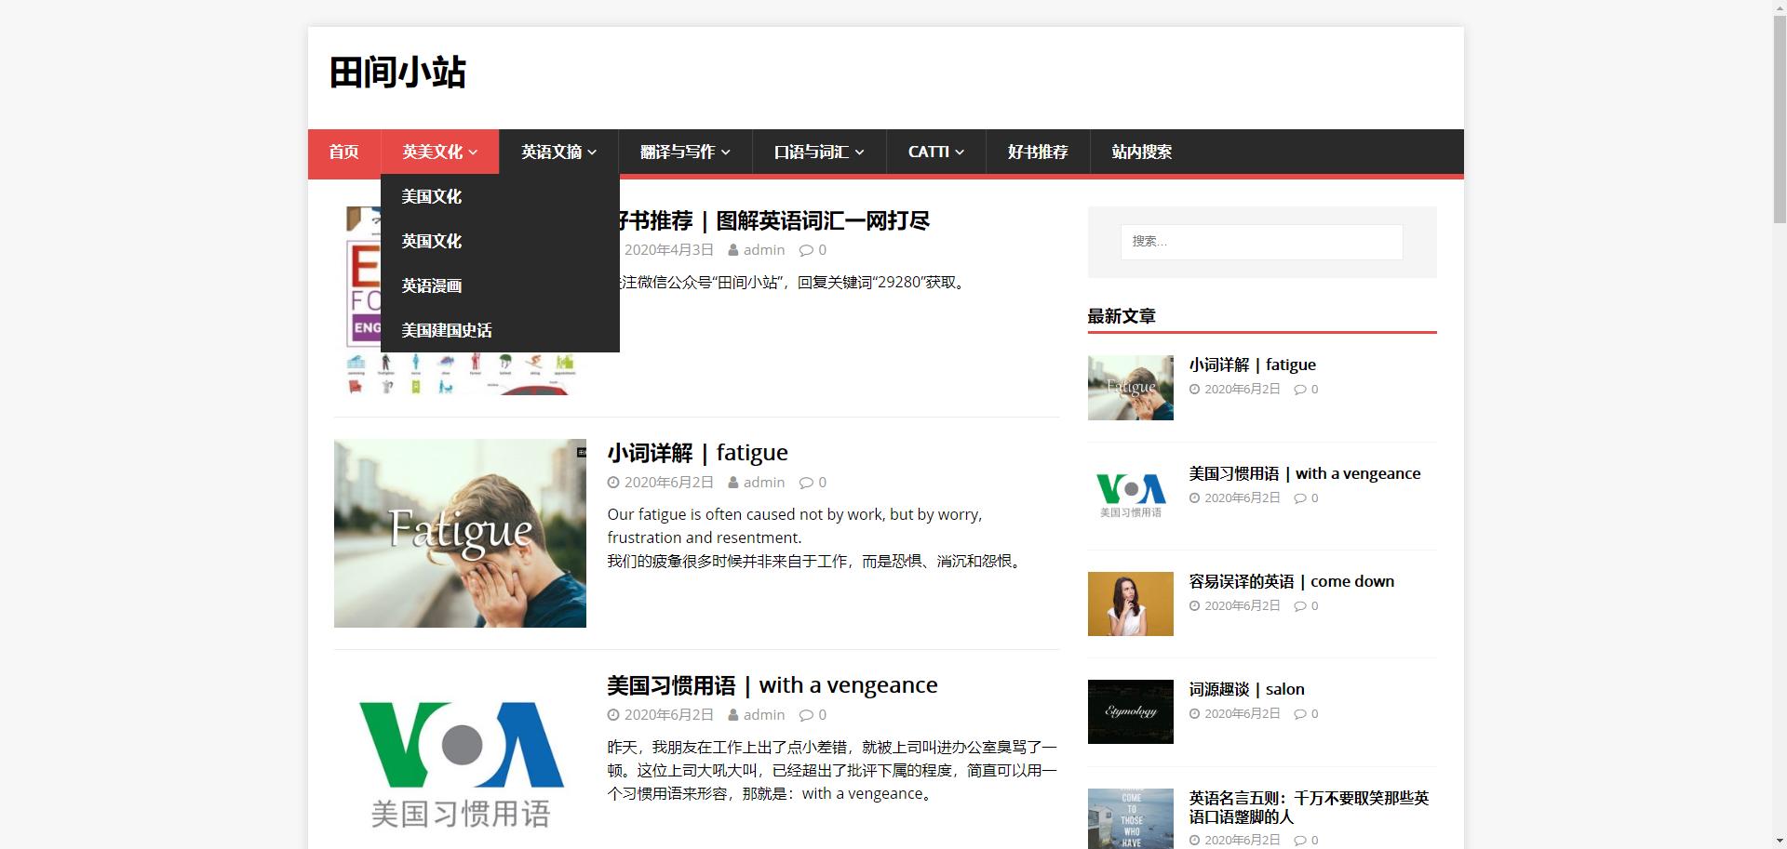
Task: Click the 田间小站 site title
Action: 396,73
